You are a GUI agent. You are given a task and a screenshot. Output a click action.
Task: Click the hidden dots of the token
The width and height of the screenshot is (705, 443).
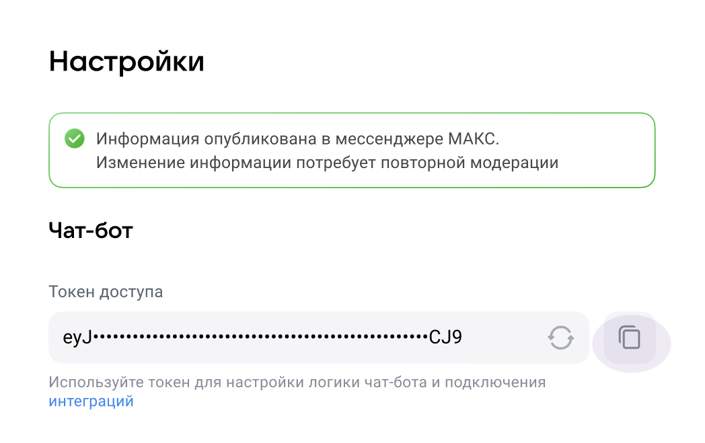click(x=261, y=337)
